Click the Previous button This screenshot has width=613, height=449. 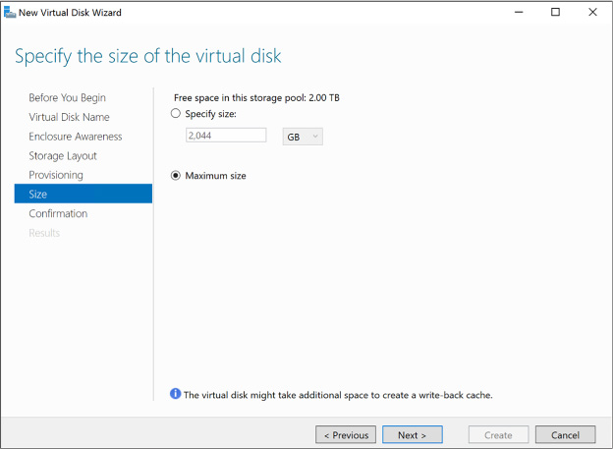346,435
